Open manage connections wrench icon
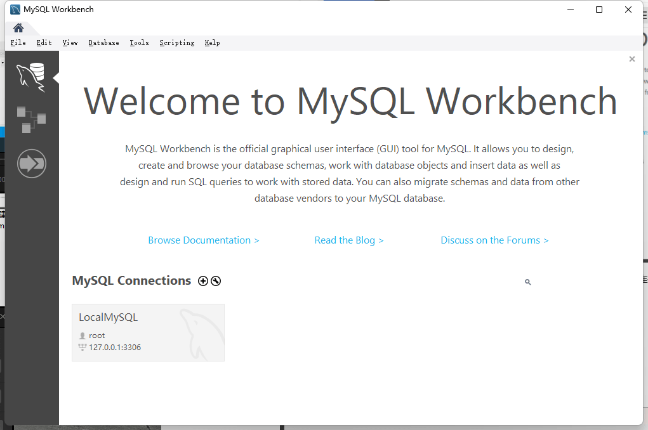This screenshot has width=648, height=430. pyautogui.click(x=216, y=281)
